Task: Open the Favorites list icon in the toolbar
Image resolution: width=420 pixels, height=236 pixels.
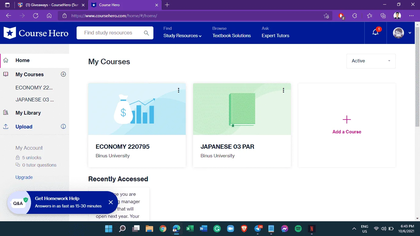Action: click(x=369, y=16)
